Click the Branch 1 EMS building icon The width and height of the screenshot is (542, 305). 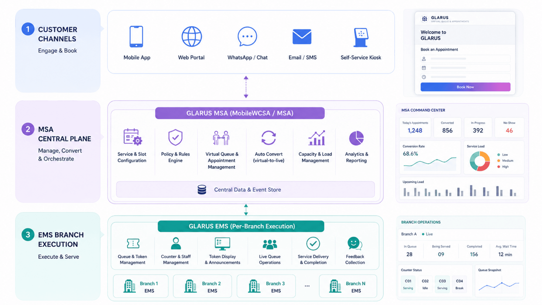coord(130,286)
